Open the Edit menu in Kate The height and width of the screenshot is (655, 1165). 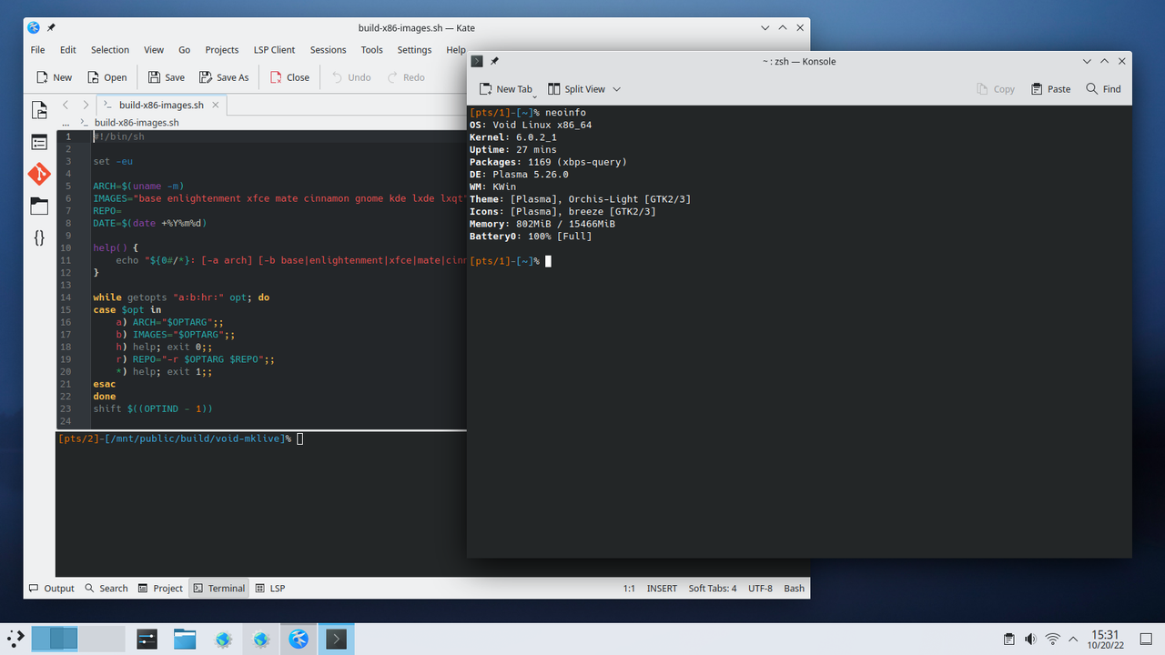tap(68, 50)
